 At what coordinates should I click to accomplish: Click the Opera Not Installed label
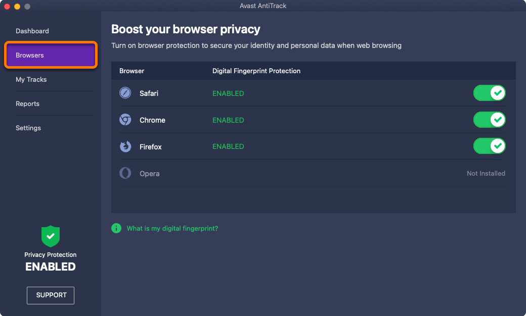486,174
